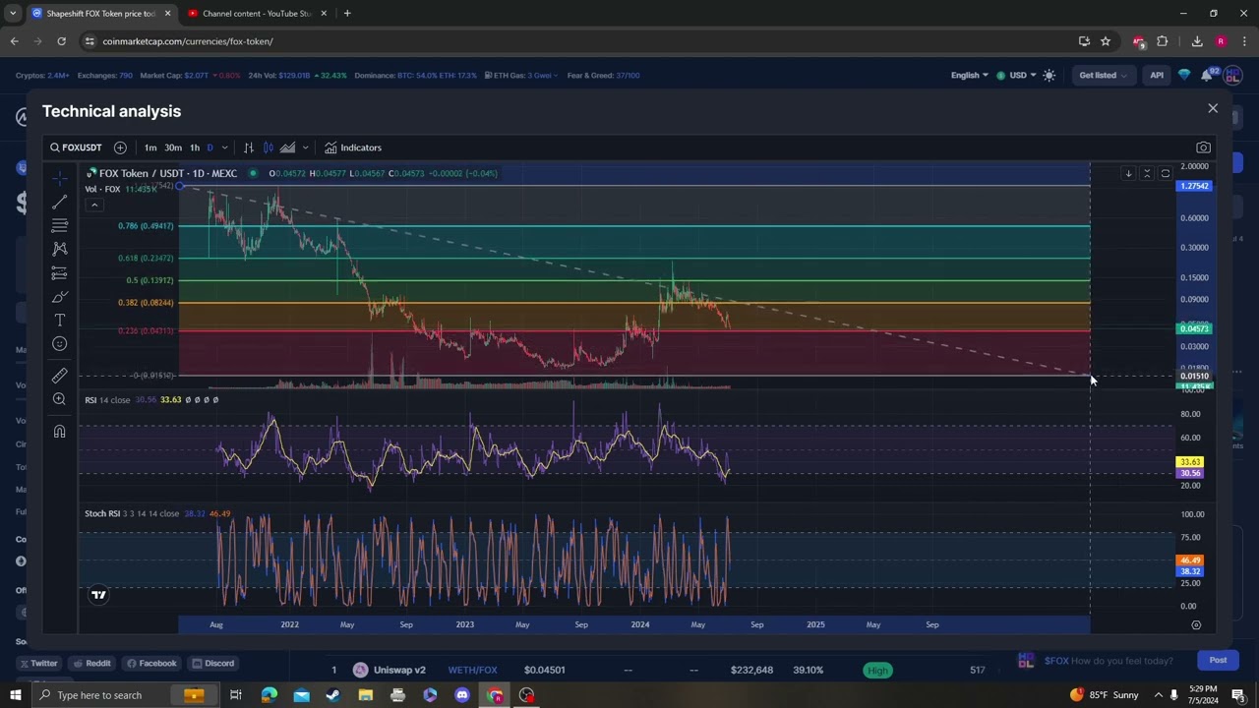
Task: Take a chart snapshot with camera icon
Action: point(1203,147)
